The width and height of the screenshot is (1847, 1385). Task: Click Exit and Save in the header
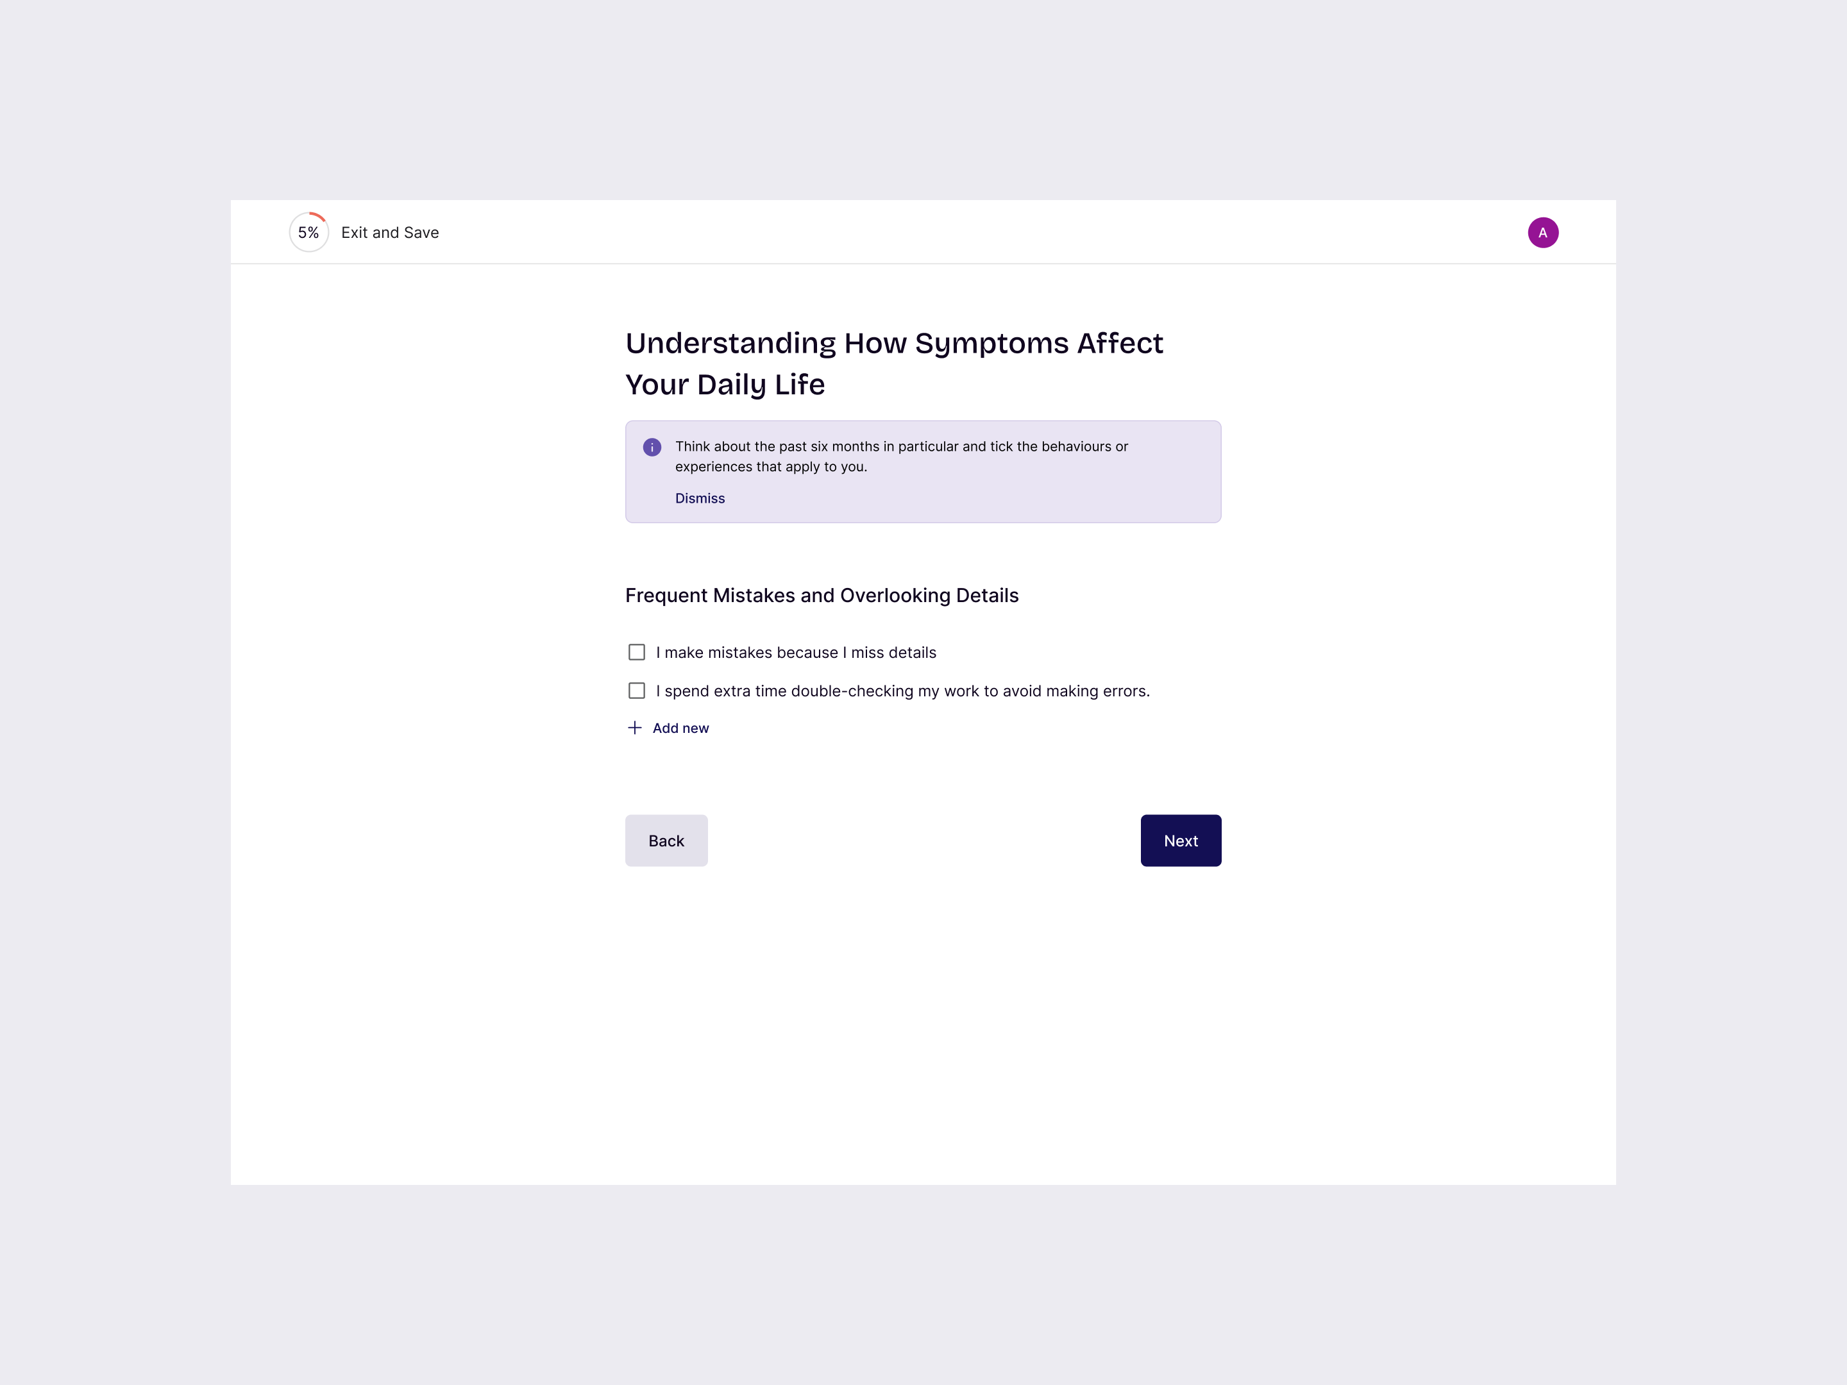pos(389,232)
